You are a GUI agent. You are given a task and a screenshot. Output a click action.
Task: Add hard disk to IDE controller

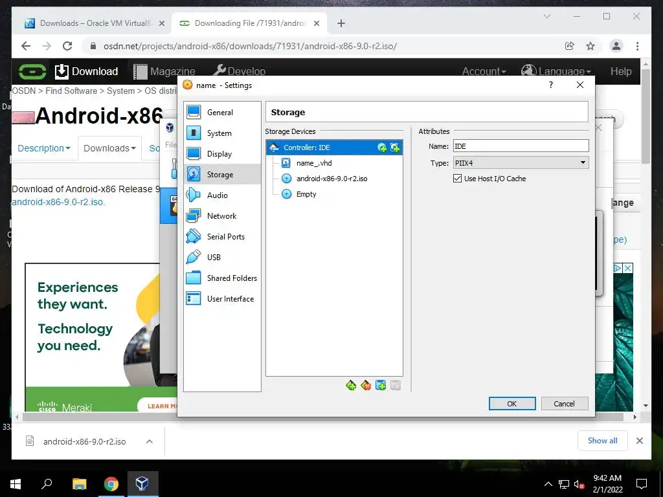(x=395, y=148)
